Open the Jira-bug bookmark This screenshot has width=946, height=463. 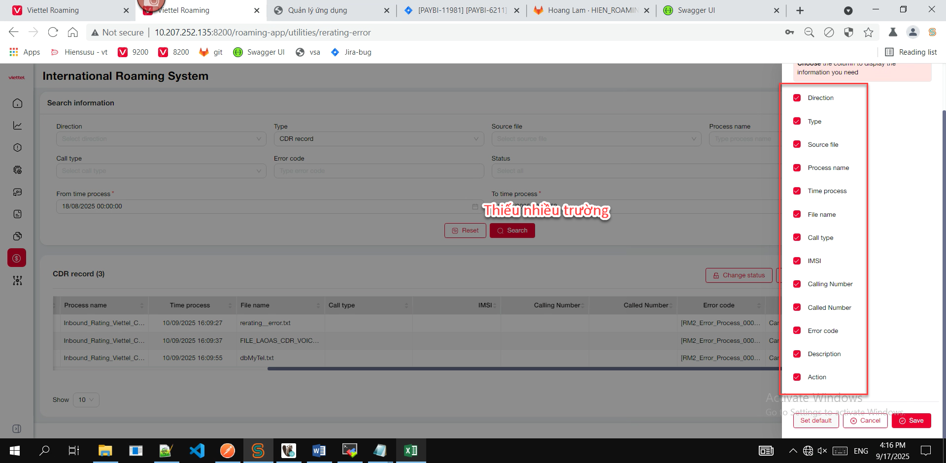tap(351, 52)
